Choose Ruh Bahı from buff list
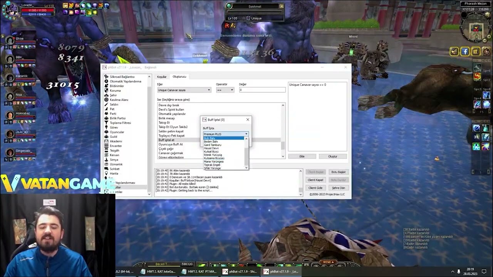Screen dimensions: 493x277 [224, 138]
